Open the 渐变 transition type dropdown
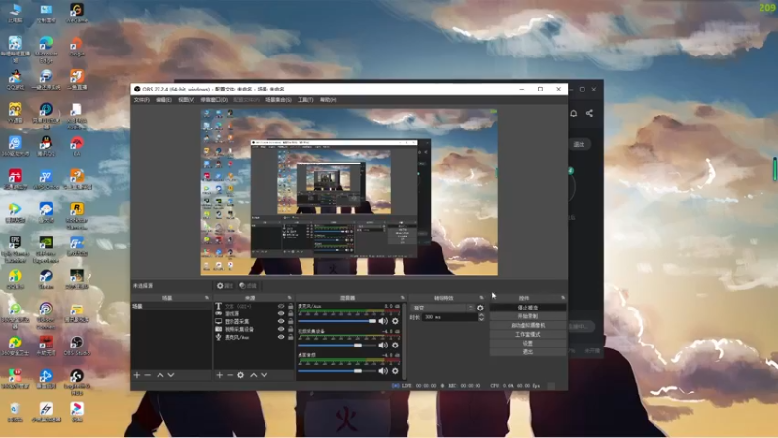Image resolution: width=778 pixels, height=438 pixels. click(x=442, y=308)
